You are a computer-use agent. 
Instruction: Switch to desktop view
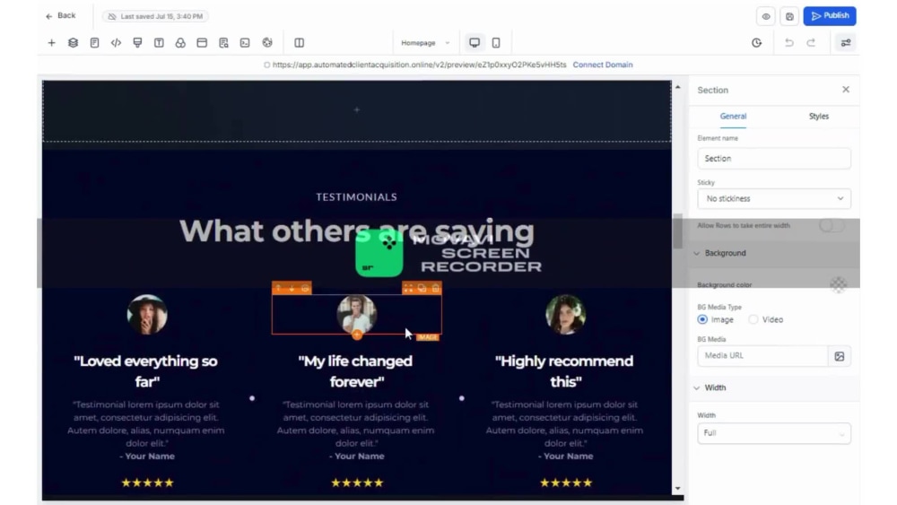pos(475,43)
